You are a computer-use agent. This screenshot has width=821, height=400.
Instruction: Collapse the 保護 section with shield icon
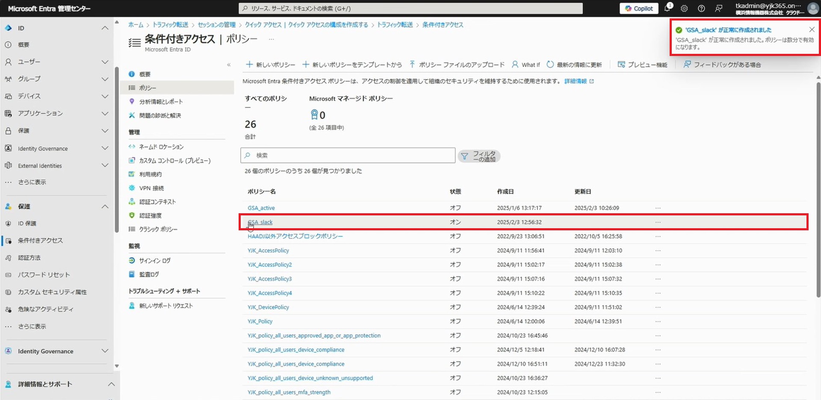click(x=105, y=206)
